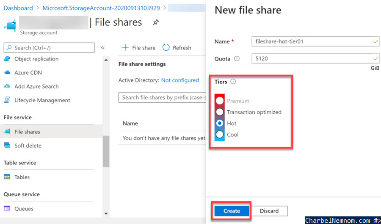This screenshot has width=381, height=224.
Task: Click the Quota info icon
Action: (237, 59)
